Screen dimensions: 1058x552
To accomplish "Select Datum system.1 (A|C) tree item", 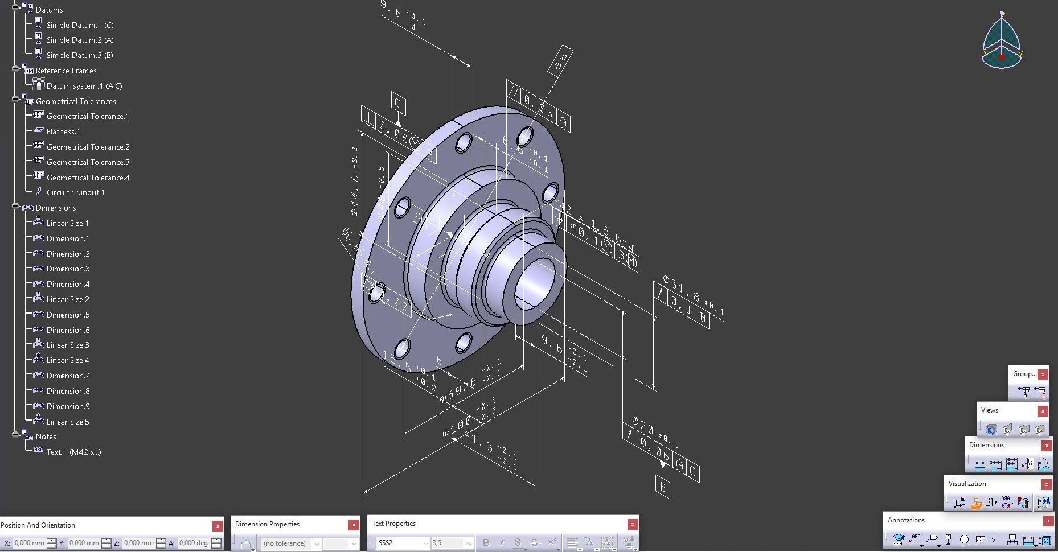I will pyautogui.click(x=84, y=86).
